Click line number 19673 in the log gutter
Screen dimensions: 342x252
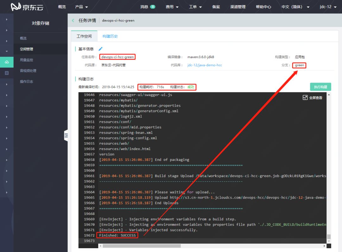[x=89, y=241]
